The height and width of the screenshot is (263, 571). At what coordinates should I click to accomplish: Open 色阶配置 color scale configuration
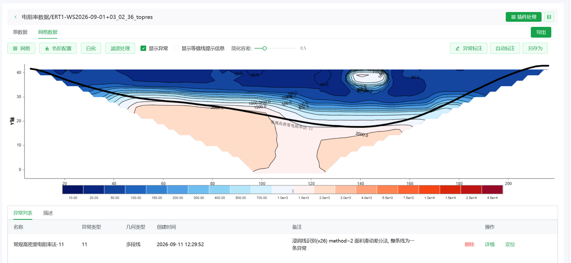[x=58, y=48]
